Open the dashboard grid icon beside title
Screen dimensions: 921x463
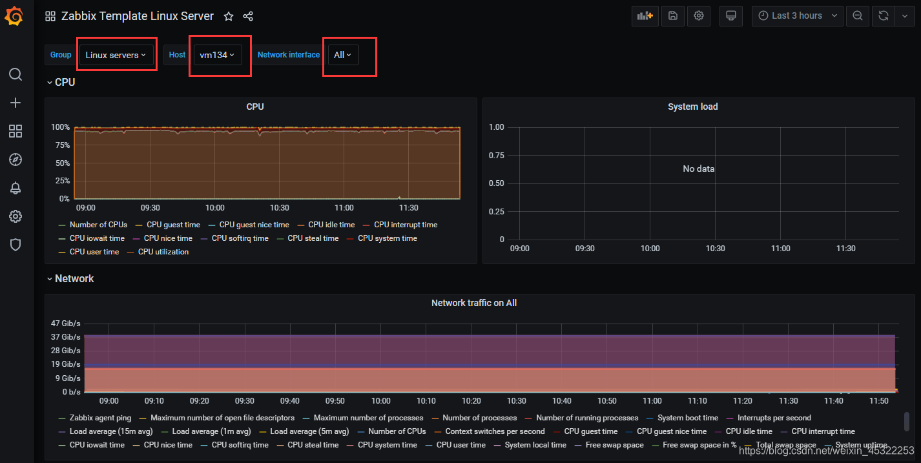click(50, 16)
